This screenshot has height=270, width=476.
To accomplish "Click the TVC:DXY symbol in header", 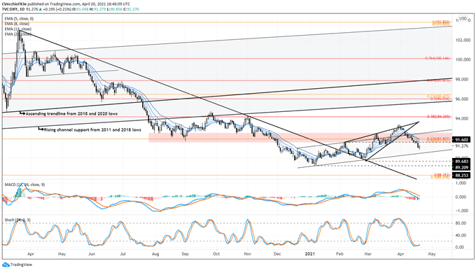I will click(10, 9).
